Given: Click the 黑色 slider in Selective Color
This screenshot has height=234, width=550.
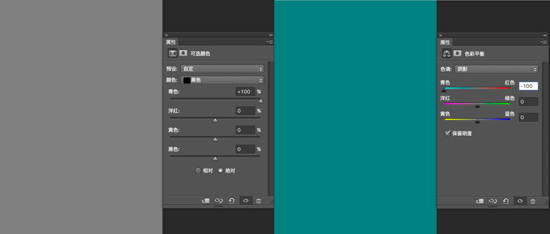Looking at the screenshot, I should point(215,157).
